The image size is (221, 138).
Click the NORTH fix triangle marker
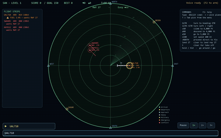pyautogui.click(x=110, y=4)
